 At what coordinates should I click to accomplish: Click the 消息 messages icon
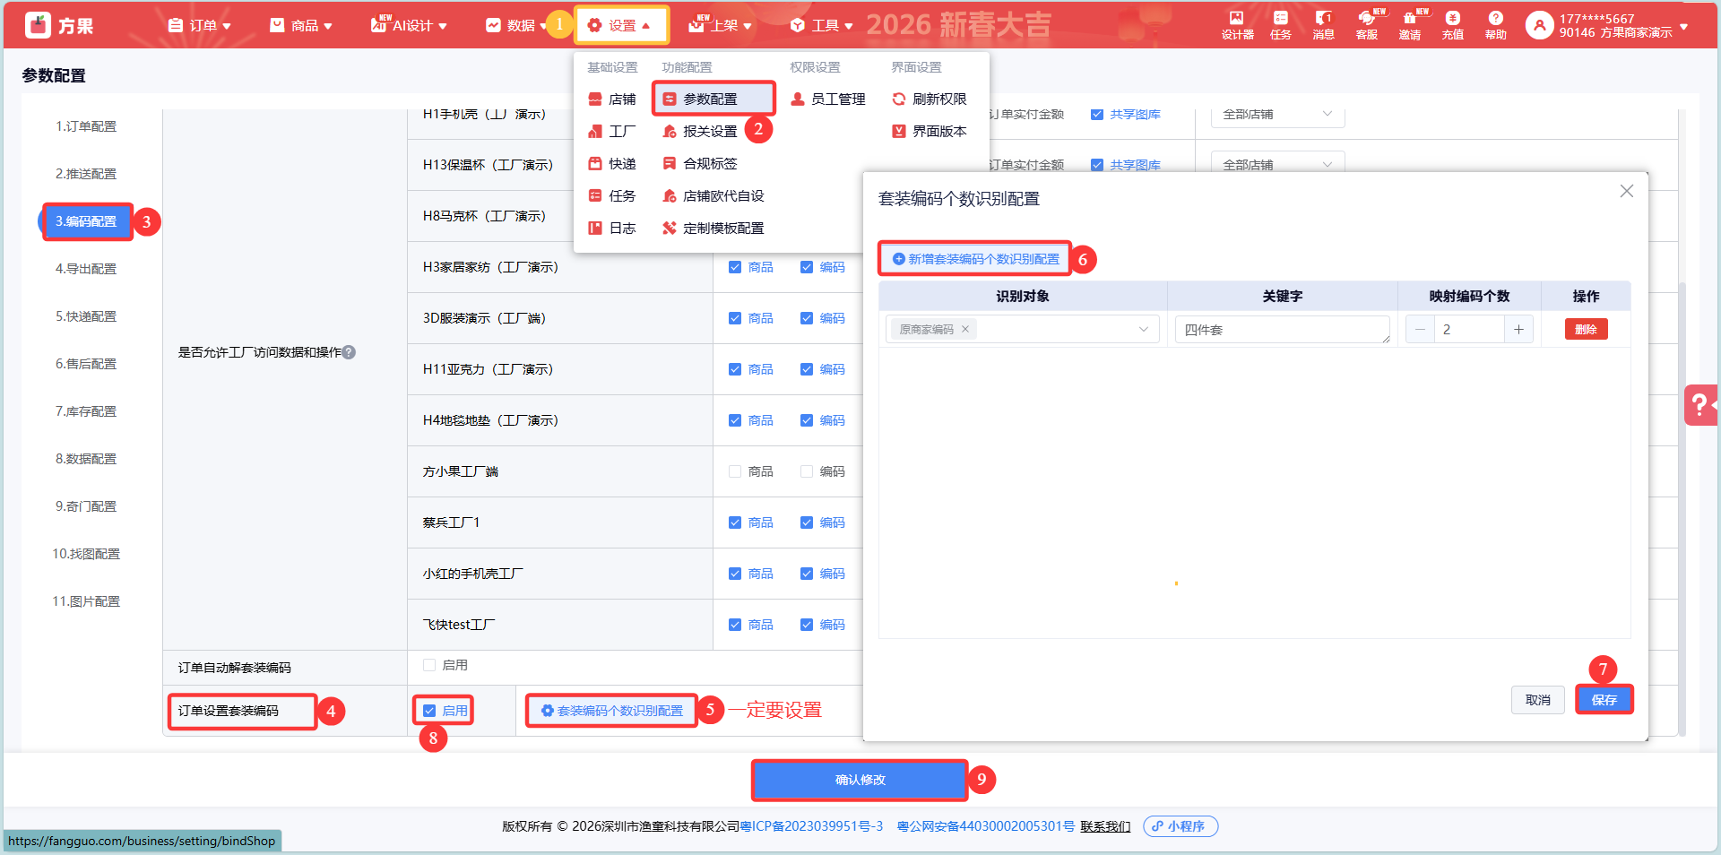tap(1323, 24)
